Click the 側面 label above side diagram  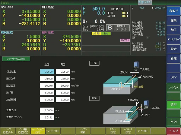click(94, 98)
